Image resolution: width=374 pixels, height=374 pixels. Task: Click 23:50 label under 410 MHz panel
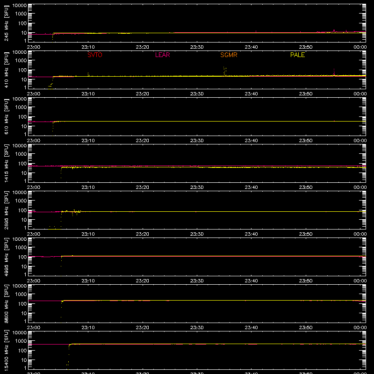pyautogui.click(x=306, y=94)
